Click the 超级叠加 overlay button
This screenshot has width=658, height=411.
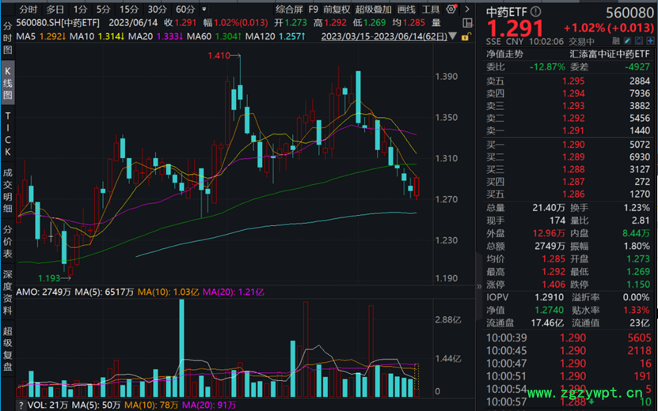[x=373, y=9]
